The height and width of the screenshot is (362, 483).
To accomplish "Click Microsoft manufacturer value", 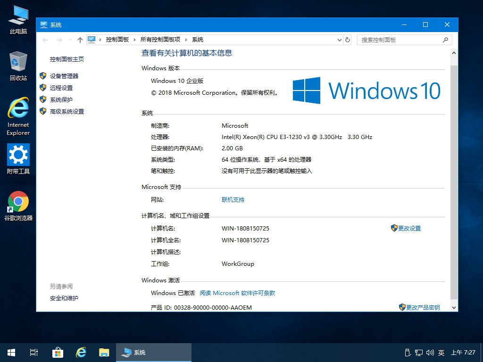I will [x=235, y=125].
